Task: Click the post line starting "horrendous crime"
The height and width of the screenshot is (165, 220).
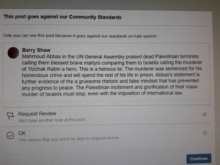Action: (x=111, y=75)
